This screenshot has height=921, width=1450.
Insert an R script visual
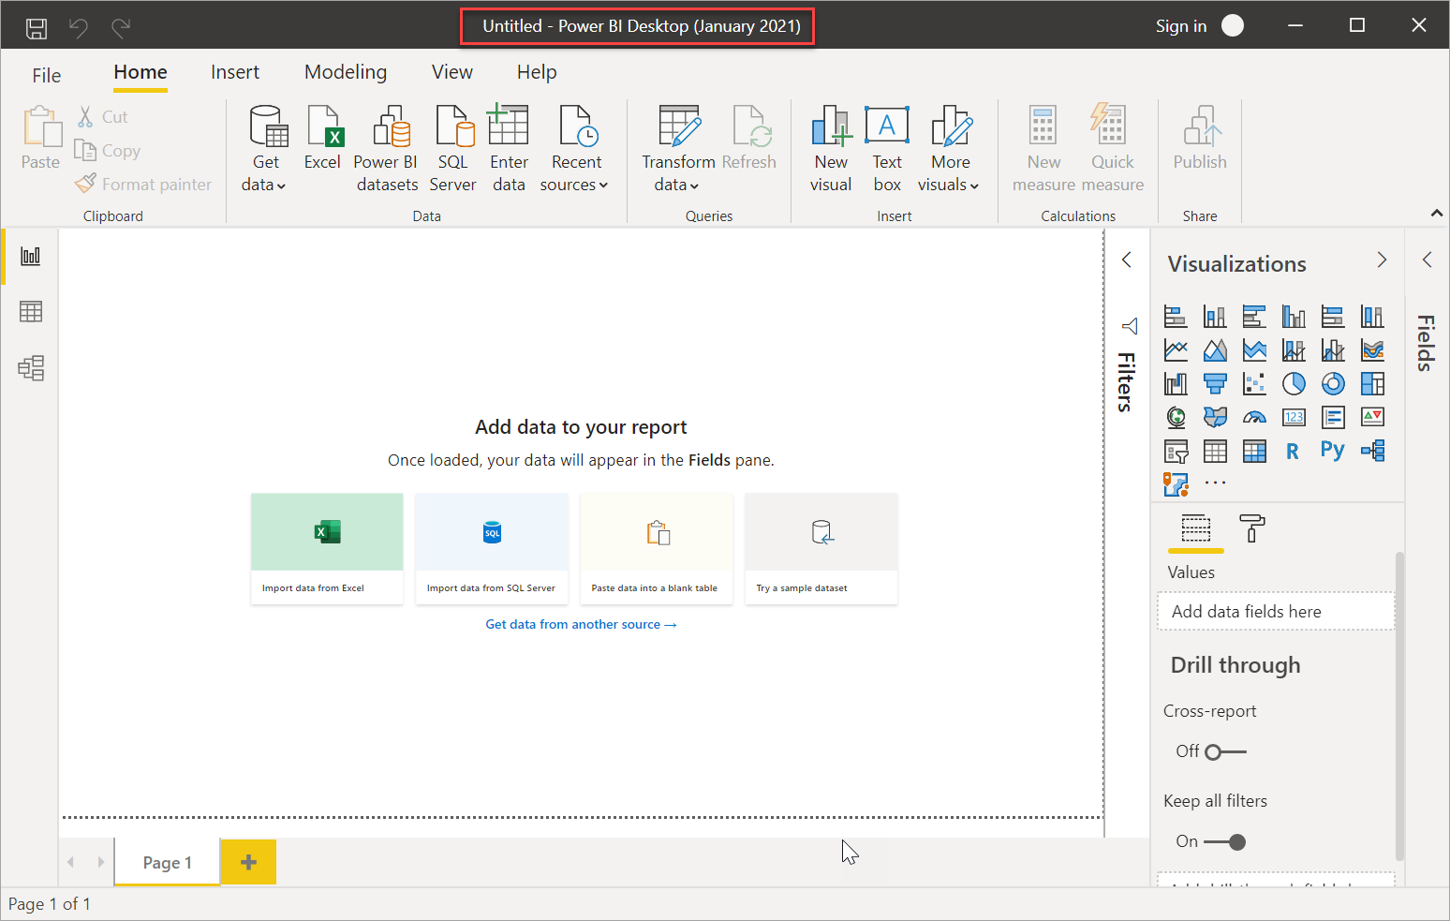1294,451
